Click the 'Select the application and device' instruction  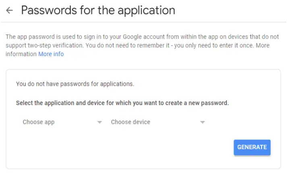click(122, 103)
